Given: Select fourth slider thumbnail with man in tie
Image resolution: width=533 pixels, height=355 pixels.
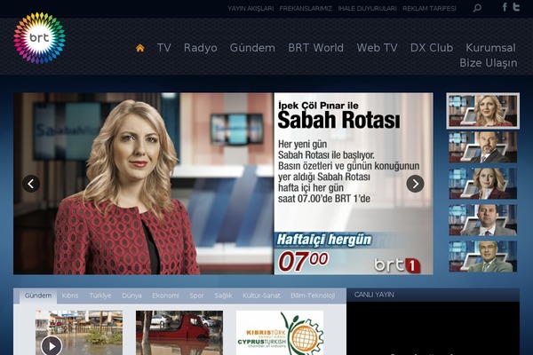Looking at the screenshot, I should [x=482, y=220].
